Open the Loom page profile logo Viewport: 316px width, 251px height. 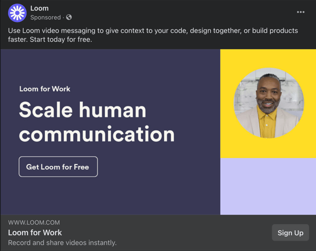click(x=17, y=13)
